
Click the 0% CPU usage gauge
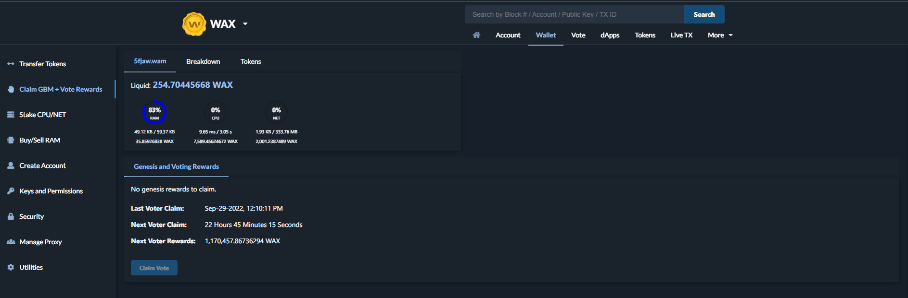(x=216, y=112)
